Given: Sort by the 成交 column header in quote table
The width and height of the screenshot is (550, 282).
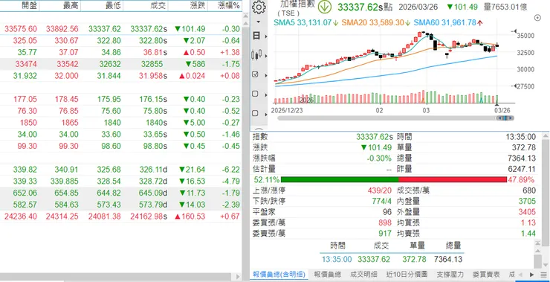Looking at the screenshot, I should point(158,5).
